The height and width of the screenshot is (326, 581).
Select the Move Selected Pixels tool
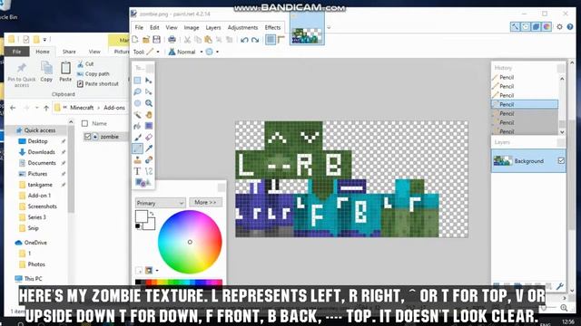click(149, 81)
